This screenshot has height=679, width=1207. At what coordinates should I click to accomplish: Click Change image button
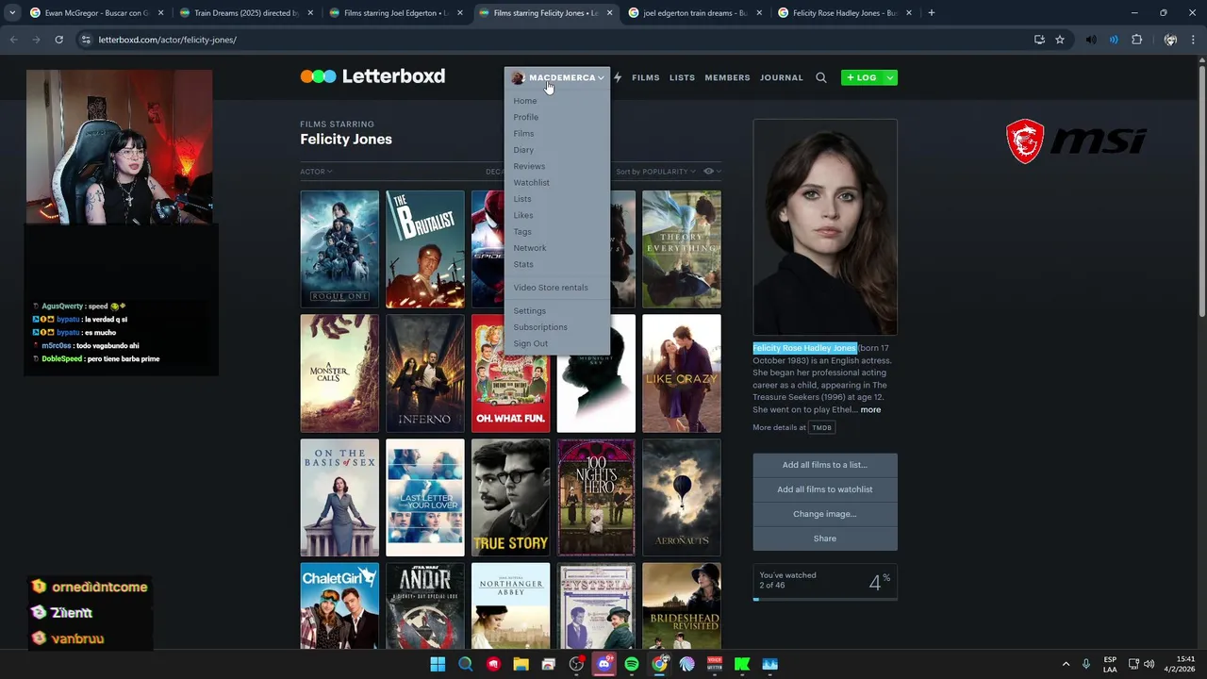click(825, 514)
